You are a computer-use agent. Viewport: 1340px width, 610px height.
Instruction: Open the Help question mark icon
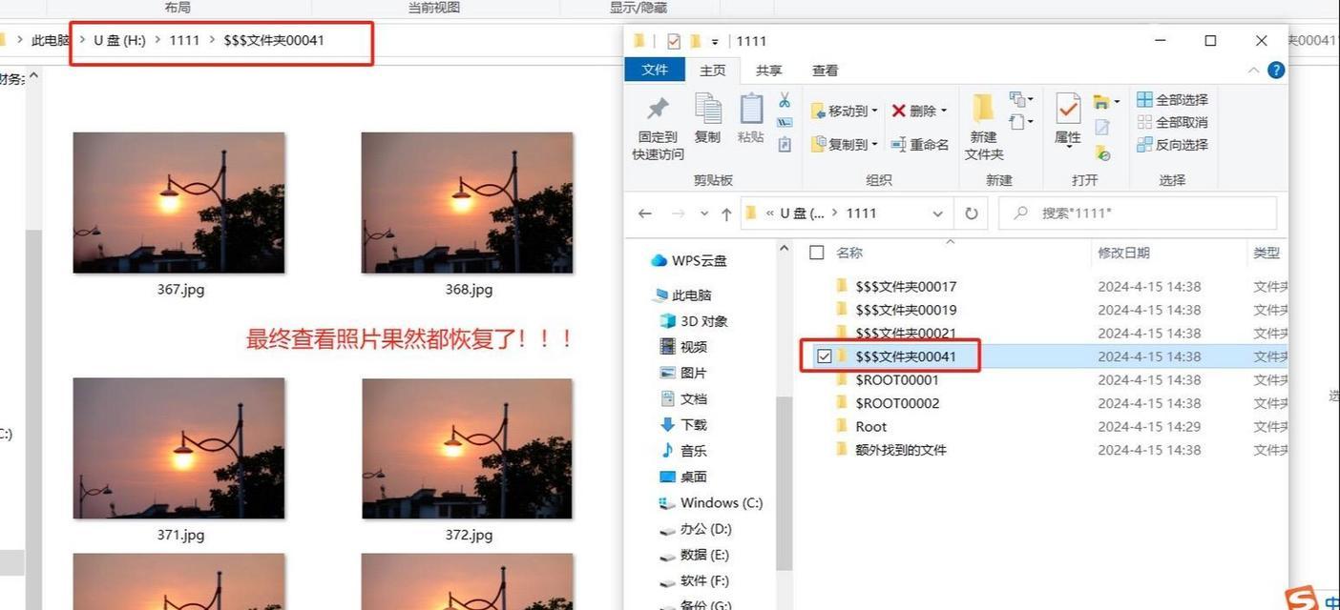[1276, 71]
